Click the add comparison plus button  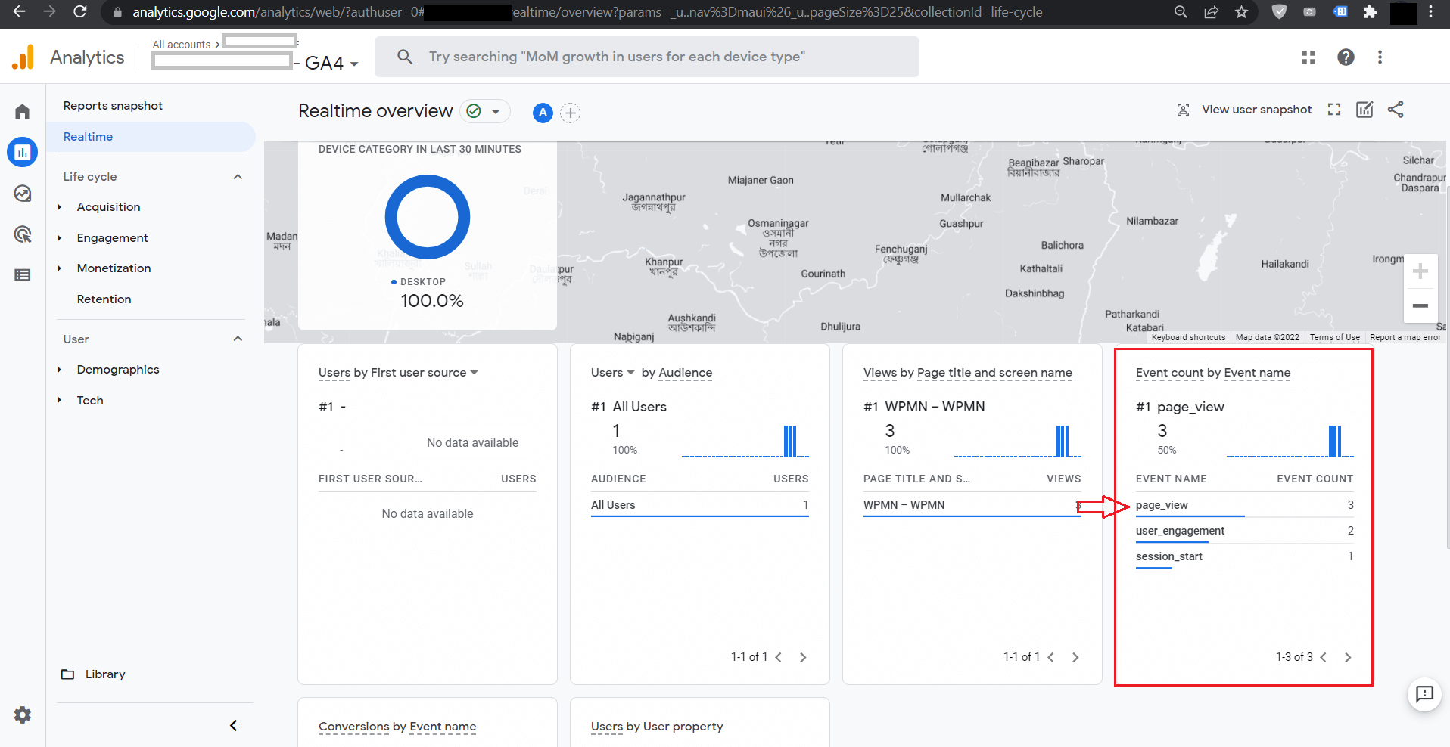click(570, 113)
